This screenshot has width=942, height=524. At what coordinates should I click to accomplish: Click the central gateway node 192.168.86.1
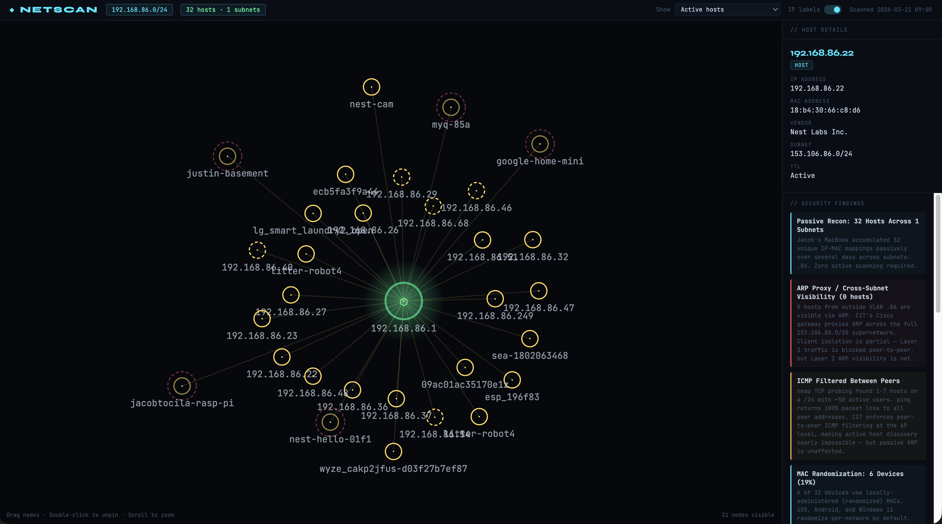[x=403, y=301]
